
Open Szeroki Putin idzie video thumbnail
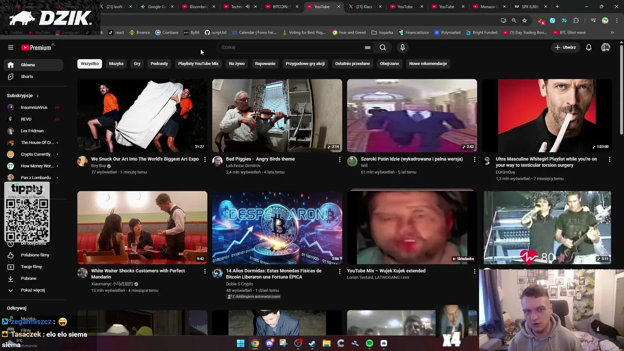(x=412, y=116)
